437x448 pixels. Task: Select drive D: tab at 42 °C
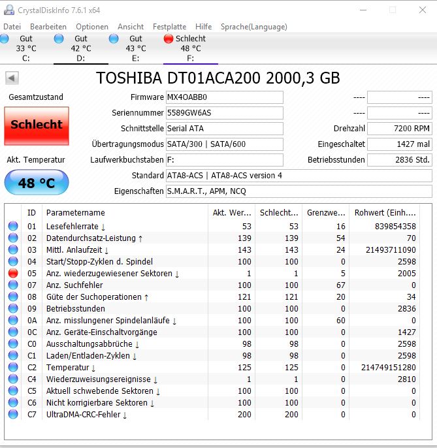pyautogui.click(x=81, y=48)
